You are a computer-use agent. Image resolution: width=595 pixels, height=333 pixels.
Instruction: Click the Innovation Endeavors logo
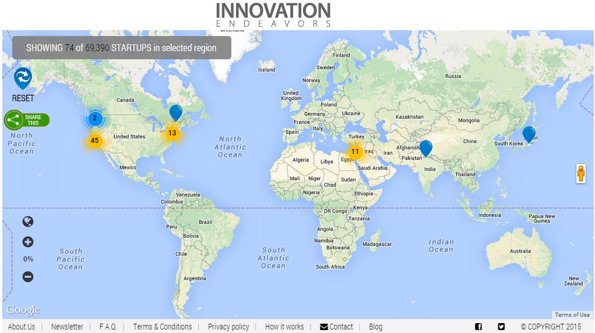coord(273,15)
